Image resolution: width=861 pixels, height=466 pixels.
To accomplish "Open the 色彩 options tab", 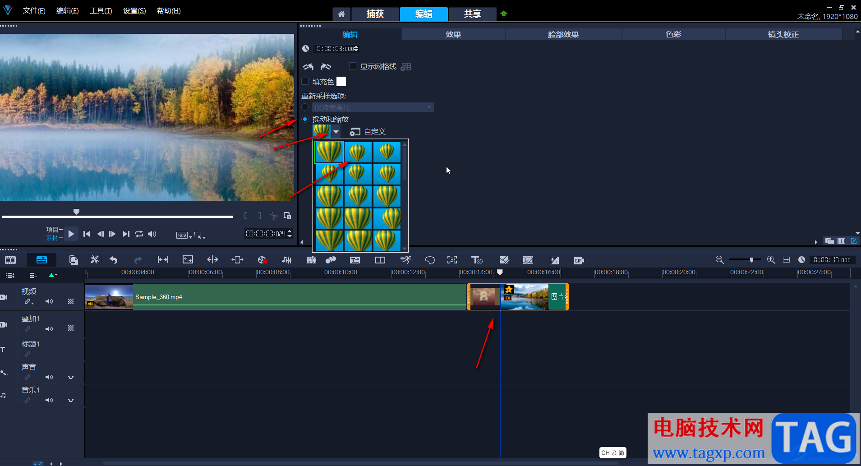I will pyautogui.click(x=673, y=34).
